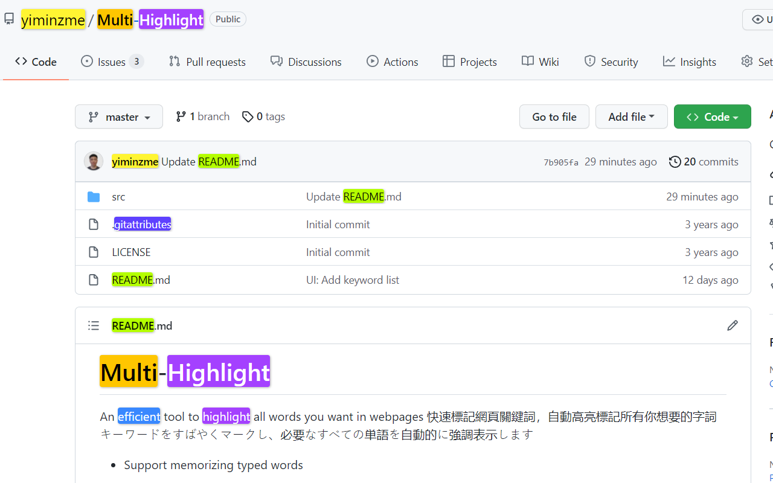Screen dimensions: 773x483
Task: Click the repository bookmark icon
Action: [8, 19]
